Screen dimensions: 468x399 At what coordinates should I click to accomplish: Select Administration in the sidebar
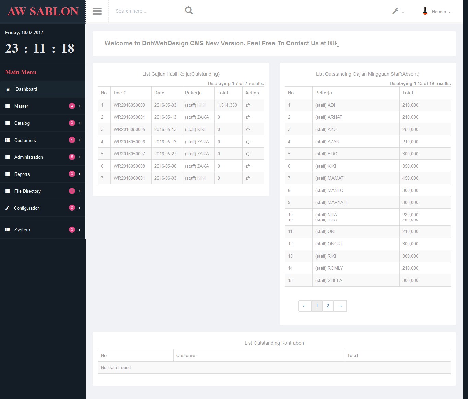pos(28,157)
